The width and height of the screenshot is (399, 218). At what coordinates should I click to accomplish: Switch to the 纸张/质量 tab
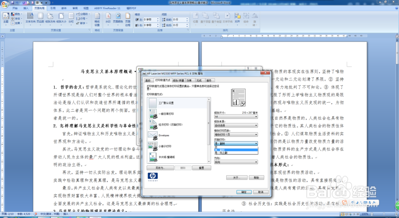coord(178,81)
